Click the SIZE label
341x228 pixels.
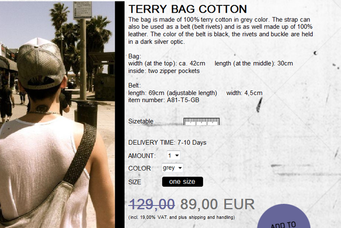(x=135, y=182)
